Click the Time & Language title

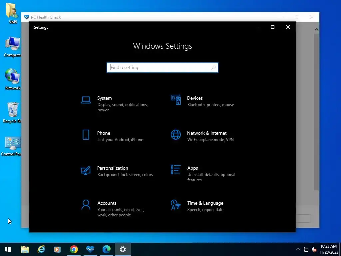[205, 203]
